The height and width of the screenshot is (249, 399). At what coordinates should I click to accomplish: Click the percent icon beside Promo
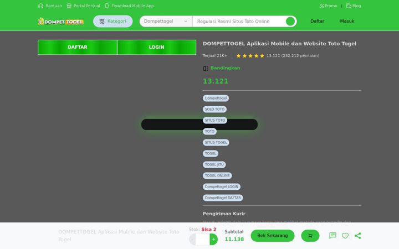click(x=322, y=6)
